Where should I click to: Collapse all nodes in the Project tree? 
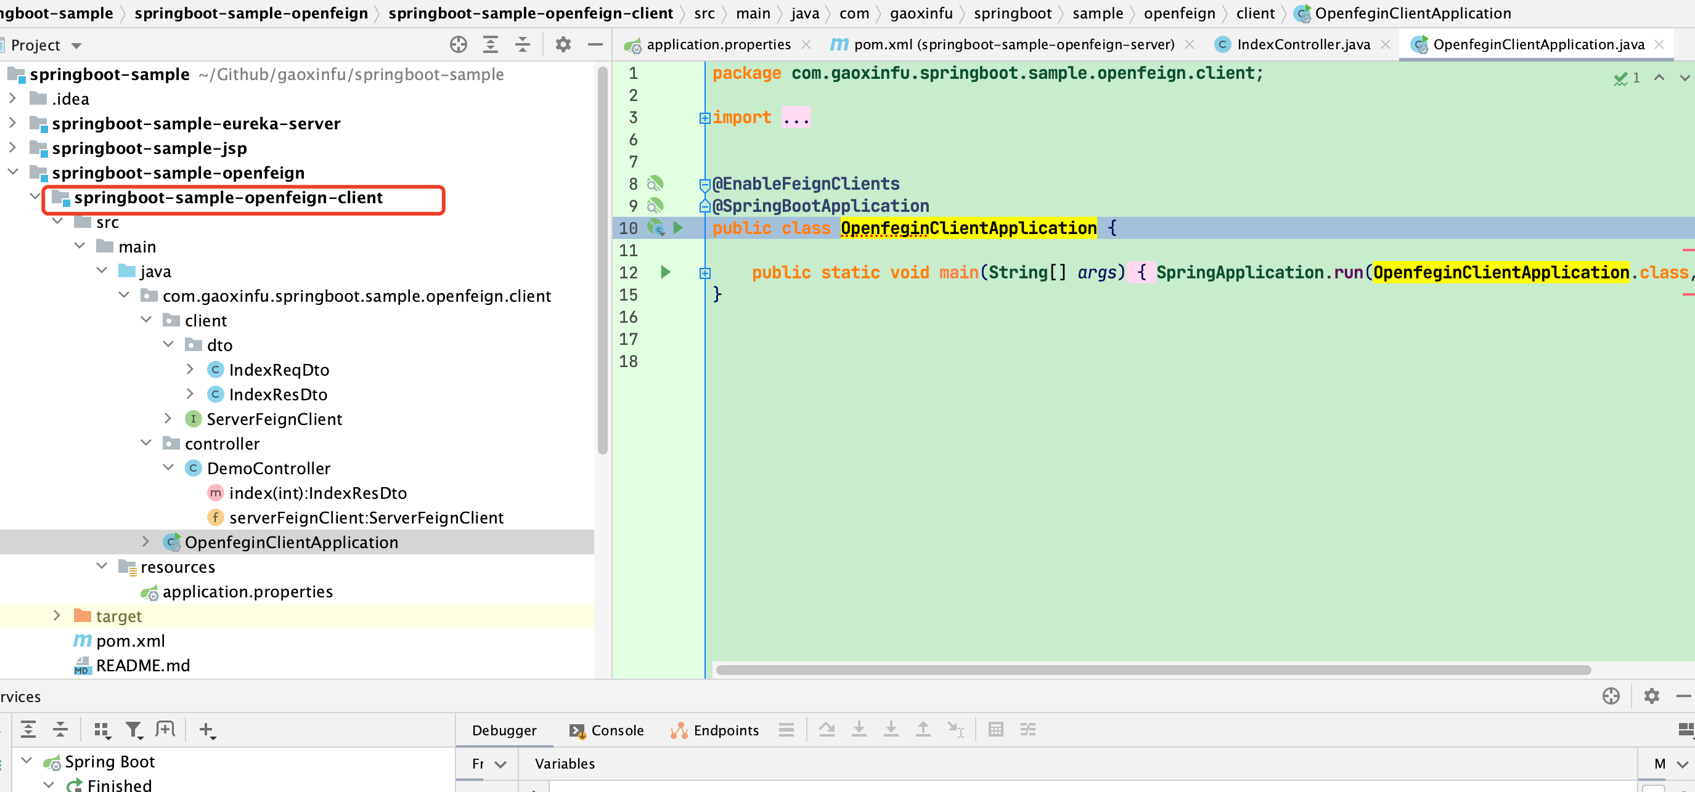pos(522,44)
